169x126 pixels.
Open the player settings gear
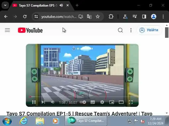[x=102, y=102]
